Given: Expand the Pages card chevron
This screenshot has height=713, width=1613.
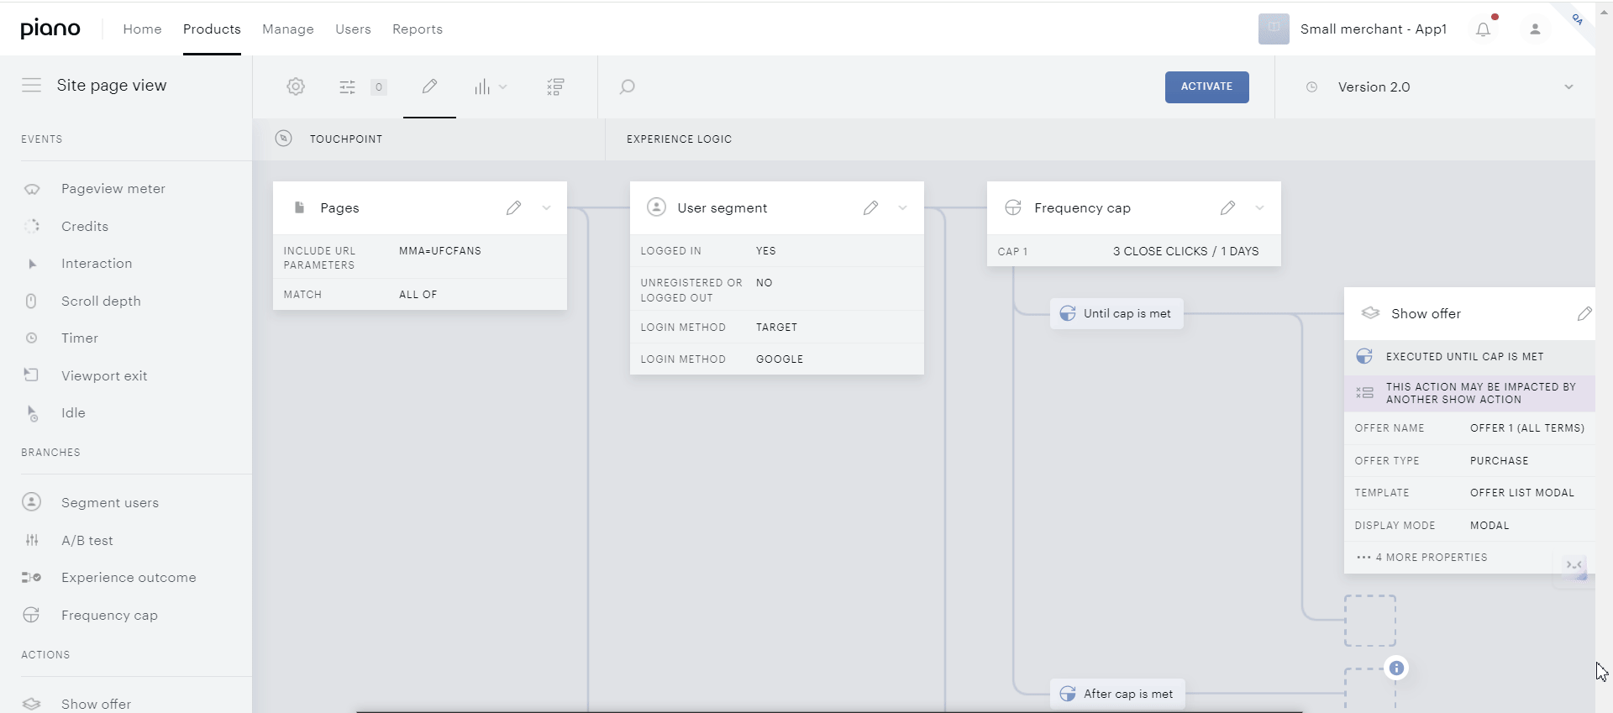Looking at the screenshot, I should [546, 207].
